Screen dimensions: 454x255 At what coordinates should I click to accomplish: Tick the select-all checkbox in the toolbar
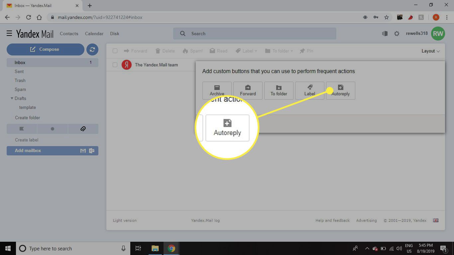115,51
